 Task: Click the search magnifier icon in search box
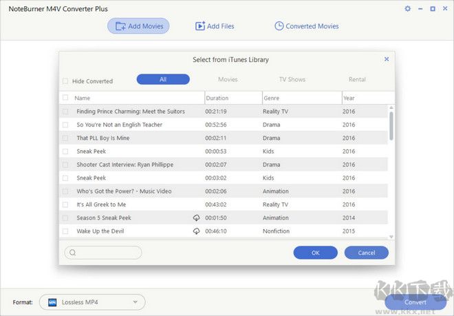(x=73, y=253)
